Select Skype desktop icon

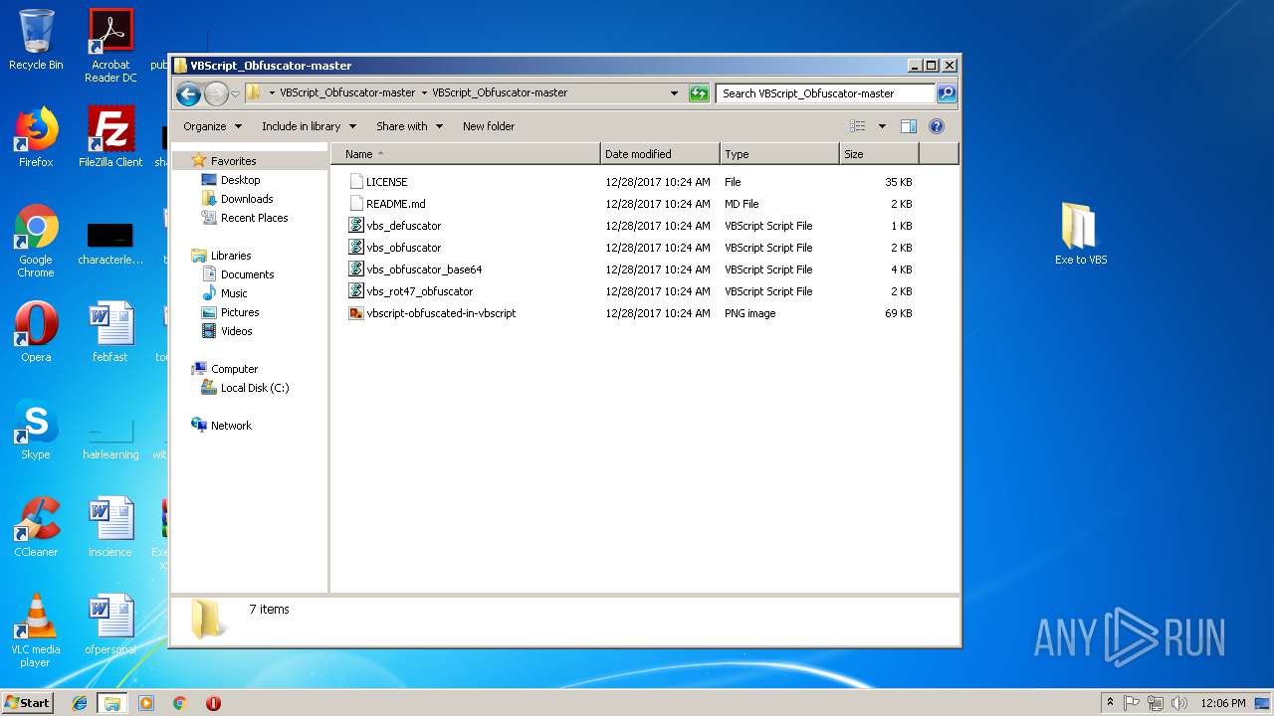(x=36, y=430)
